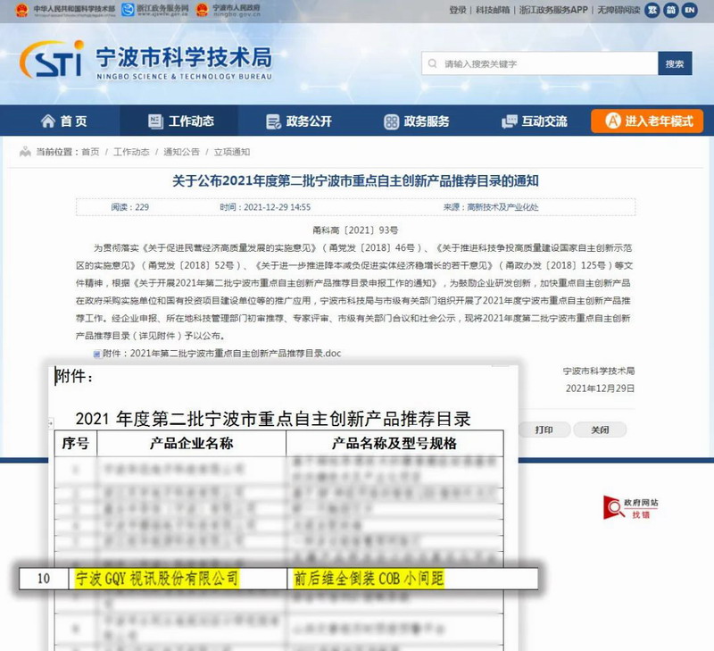Open the 登录 login link
This screenshot has width=714, height=651.
(458, 10)
